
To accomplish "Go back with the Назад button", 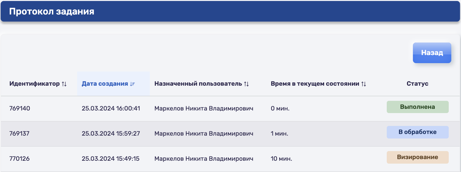I will click(x=432, y=53).
